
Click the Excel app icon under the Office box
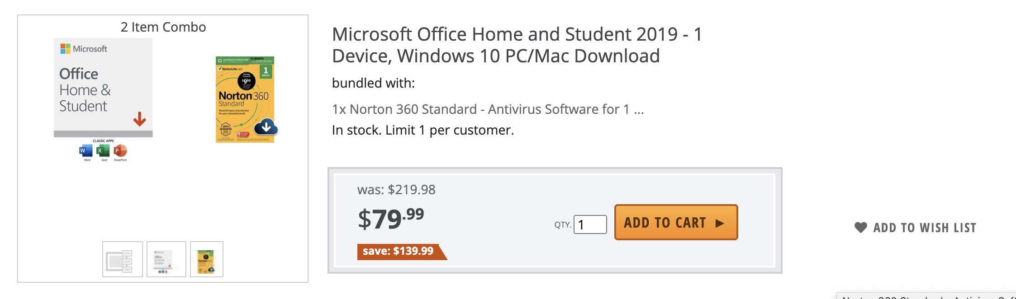coord(103,151)
